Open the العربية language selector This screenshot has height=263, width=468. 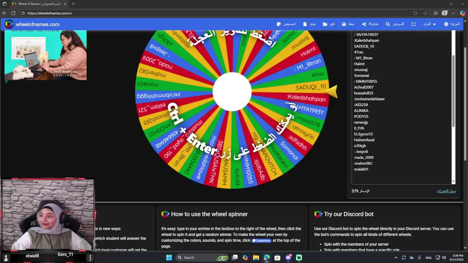(x=452, y=24)
